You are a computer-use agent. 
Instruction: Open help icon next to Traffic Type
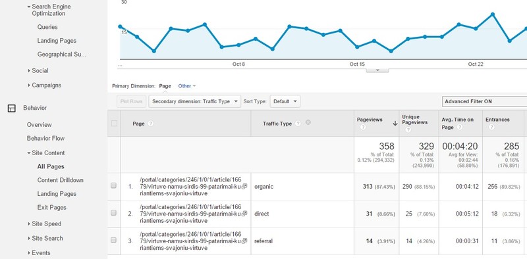[298, 124]
